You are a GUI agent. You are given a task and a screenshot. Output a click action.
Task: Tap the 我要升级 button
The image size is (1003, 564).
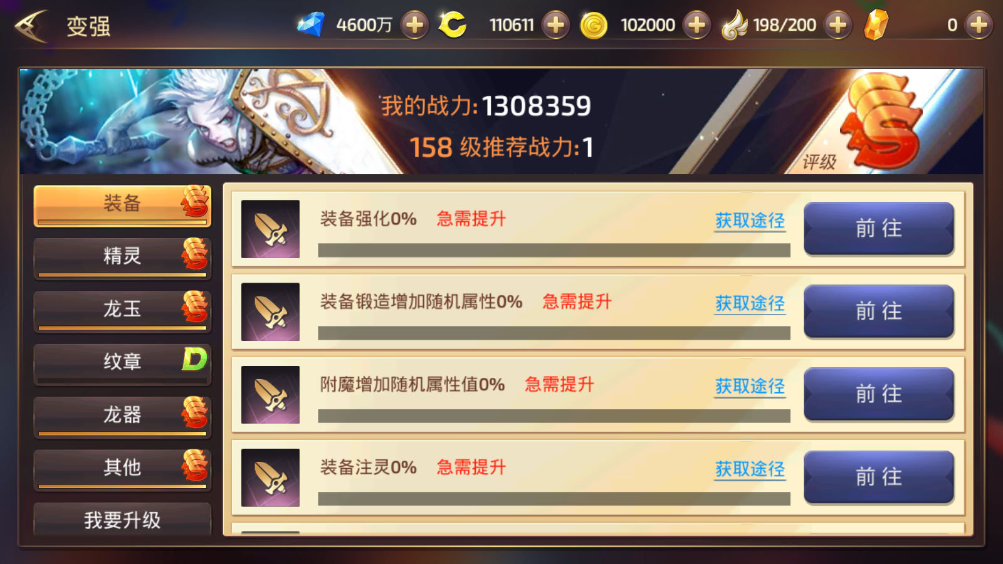pyautogui.click(x=122, y=520)
